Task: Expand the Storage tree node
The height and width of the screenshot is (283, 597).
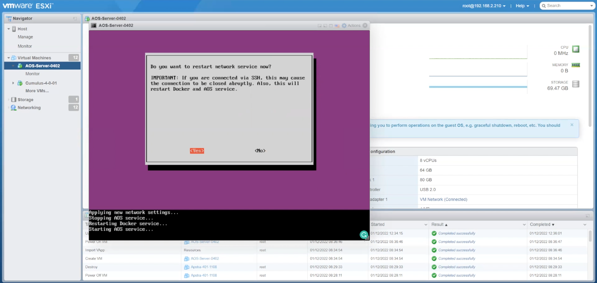Action: click(9, 100)
